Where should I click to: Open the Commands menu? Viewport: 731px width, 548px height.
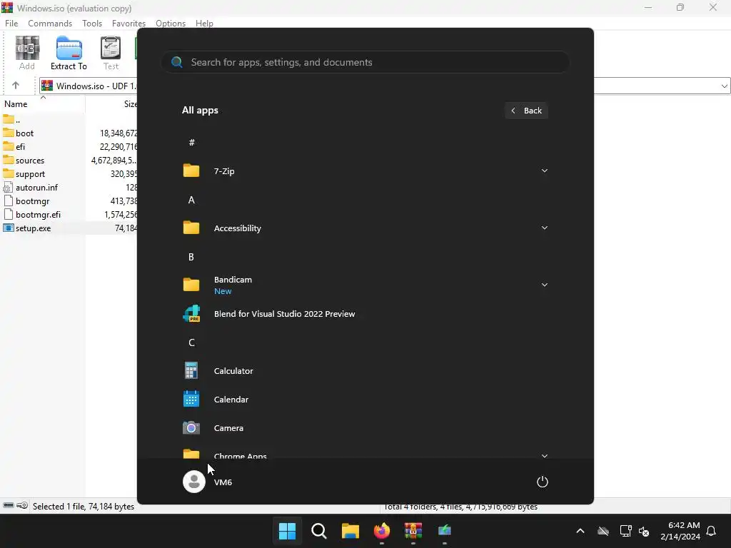[x=50, y=24]
